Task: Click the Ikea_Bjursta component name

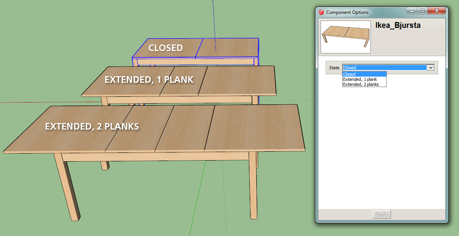Action: (x=398, y=26)
